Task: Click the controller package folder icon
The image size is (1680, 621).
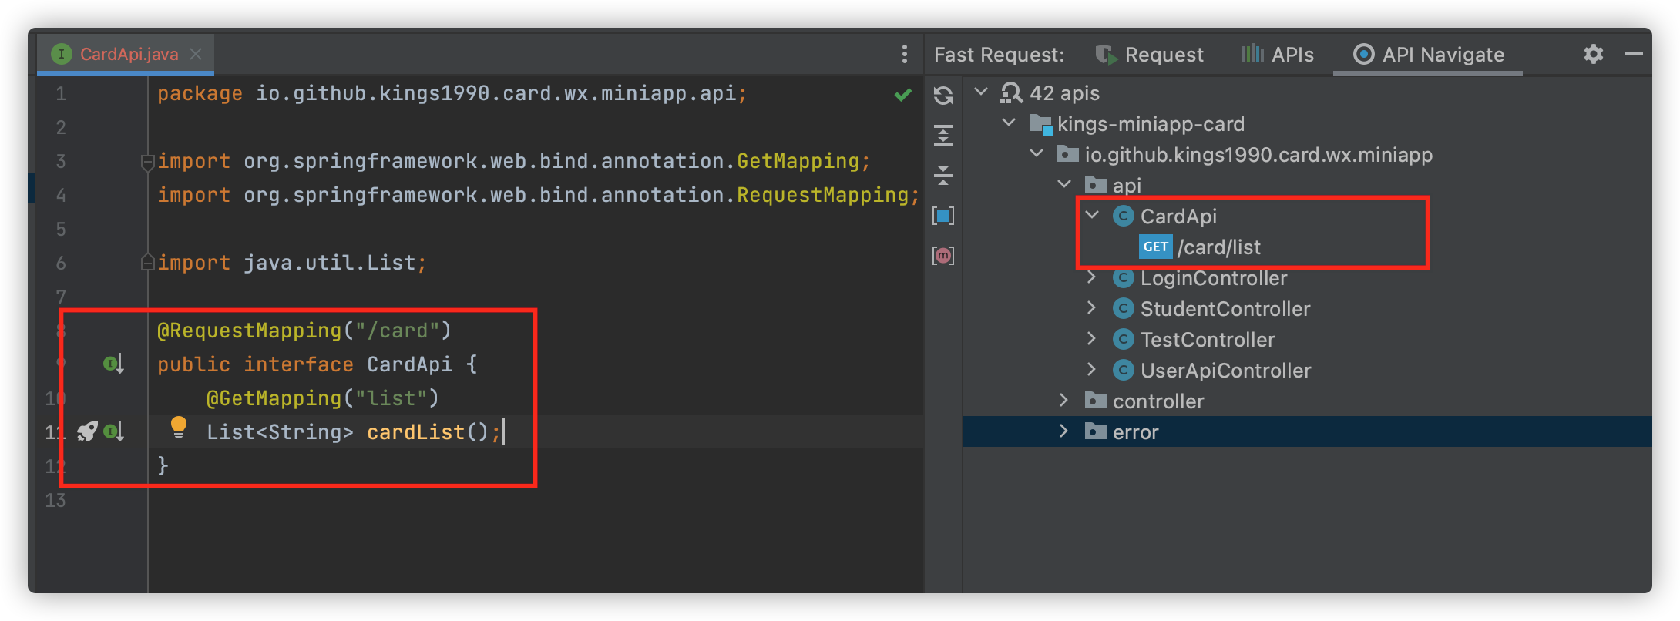Action: (1096, 401)
